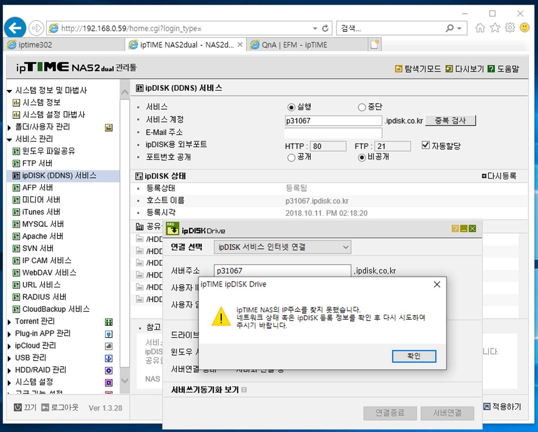
Task: Click the sidebar scrollbar down arrow
Action: [x=125, y=381]
